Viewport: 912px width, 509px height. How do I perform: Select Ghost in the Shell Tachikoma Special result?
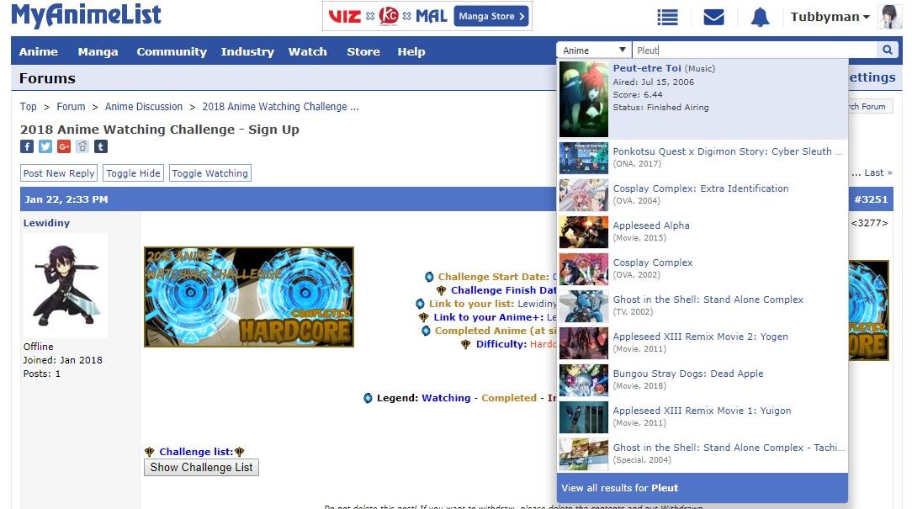pyautogui.click(x=702, y=453)
